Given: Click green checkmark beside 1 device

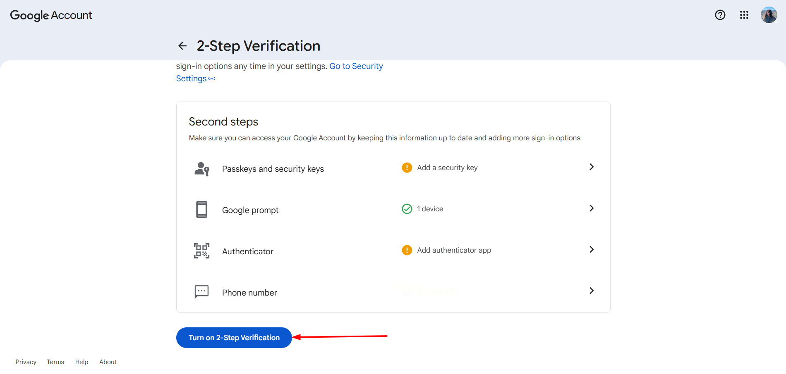Looking at the screenshot, I should click(407, 209).
